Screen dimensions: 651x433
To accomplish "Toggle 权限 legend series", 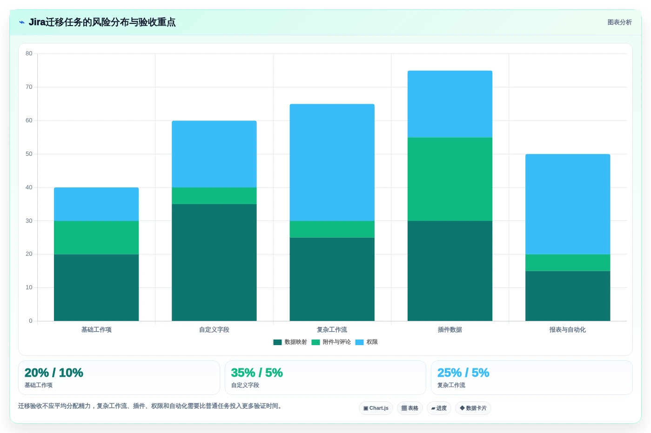I will 366,342.
